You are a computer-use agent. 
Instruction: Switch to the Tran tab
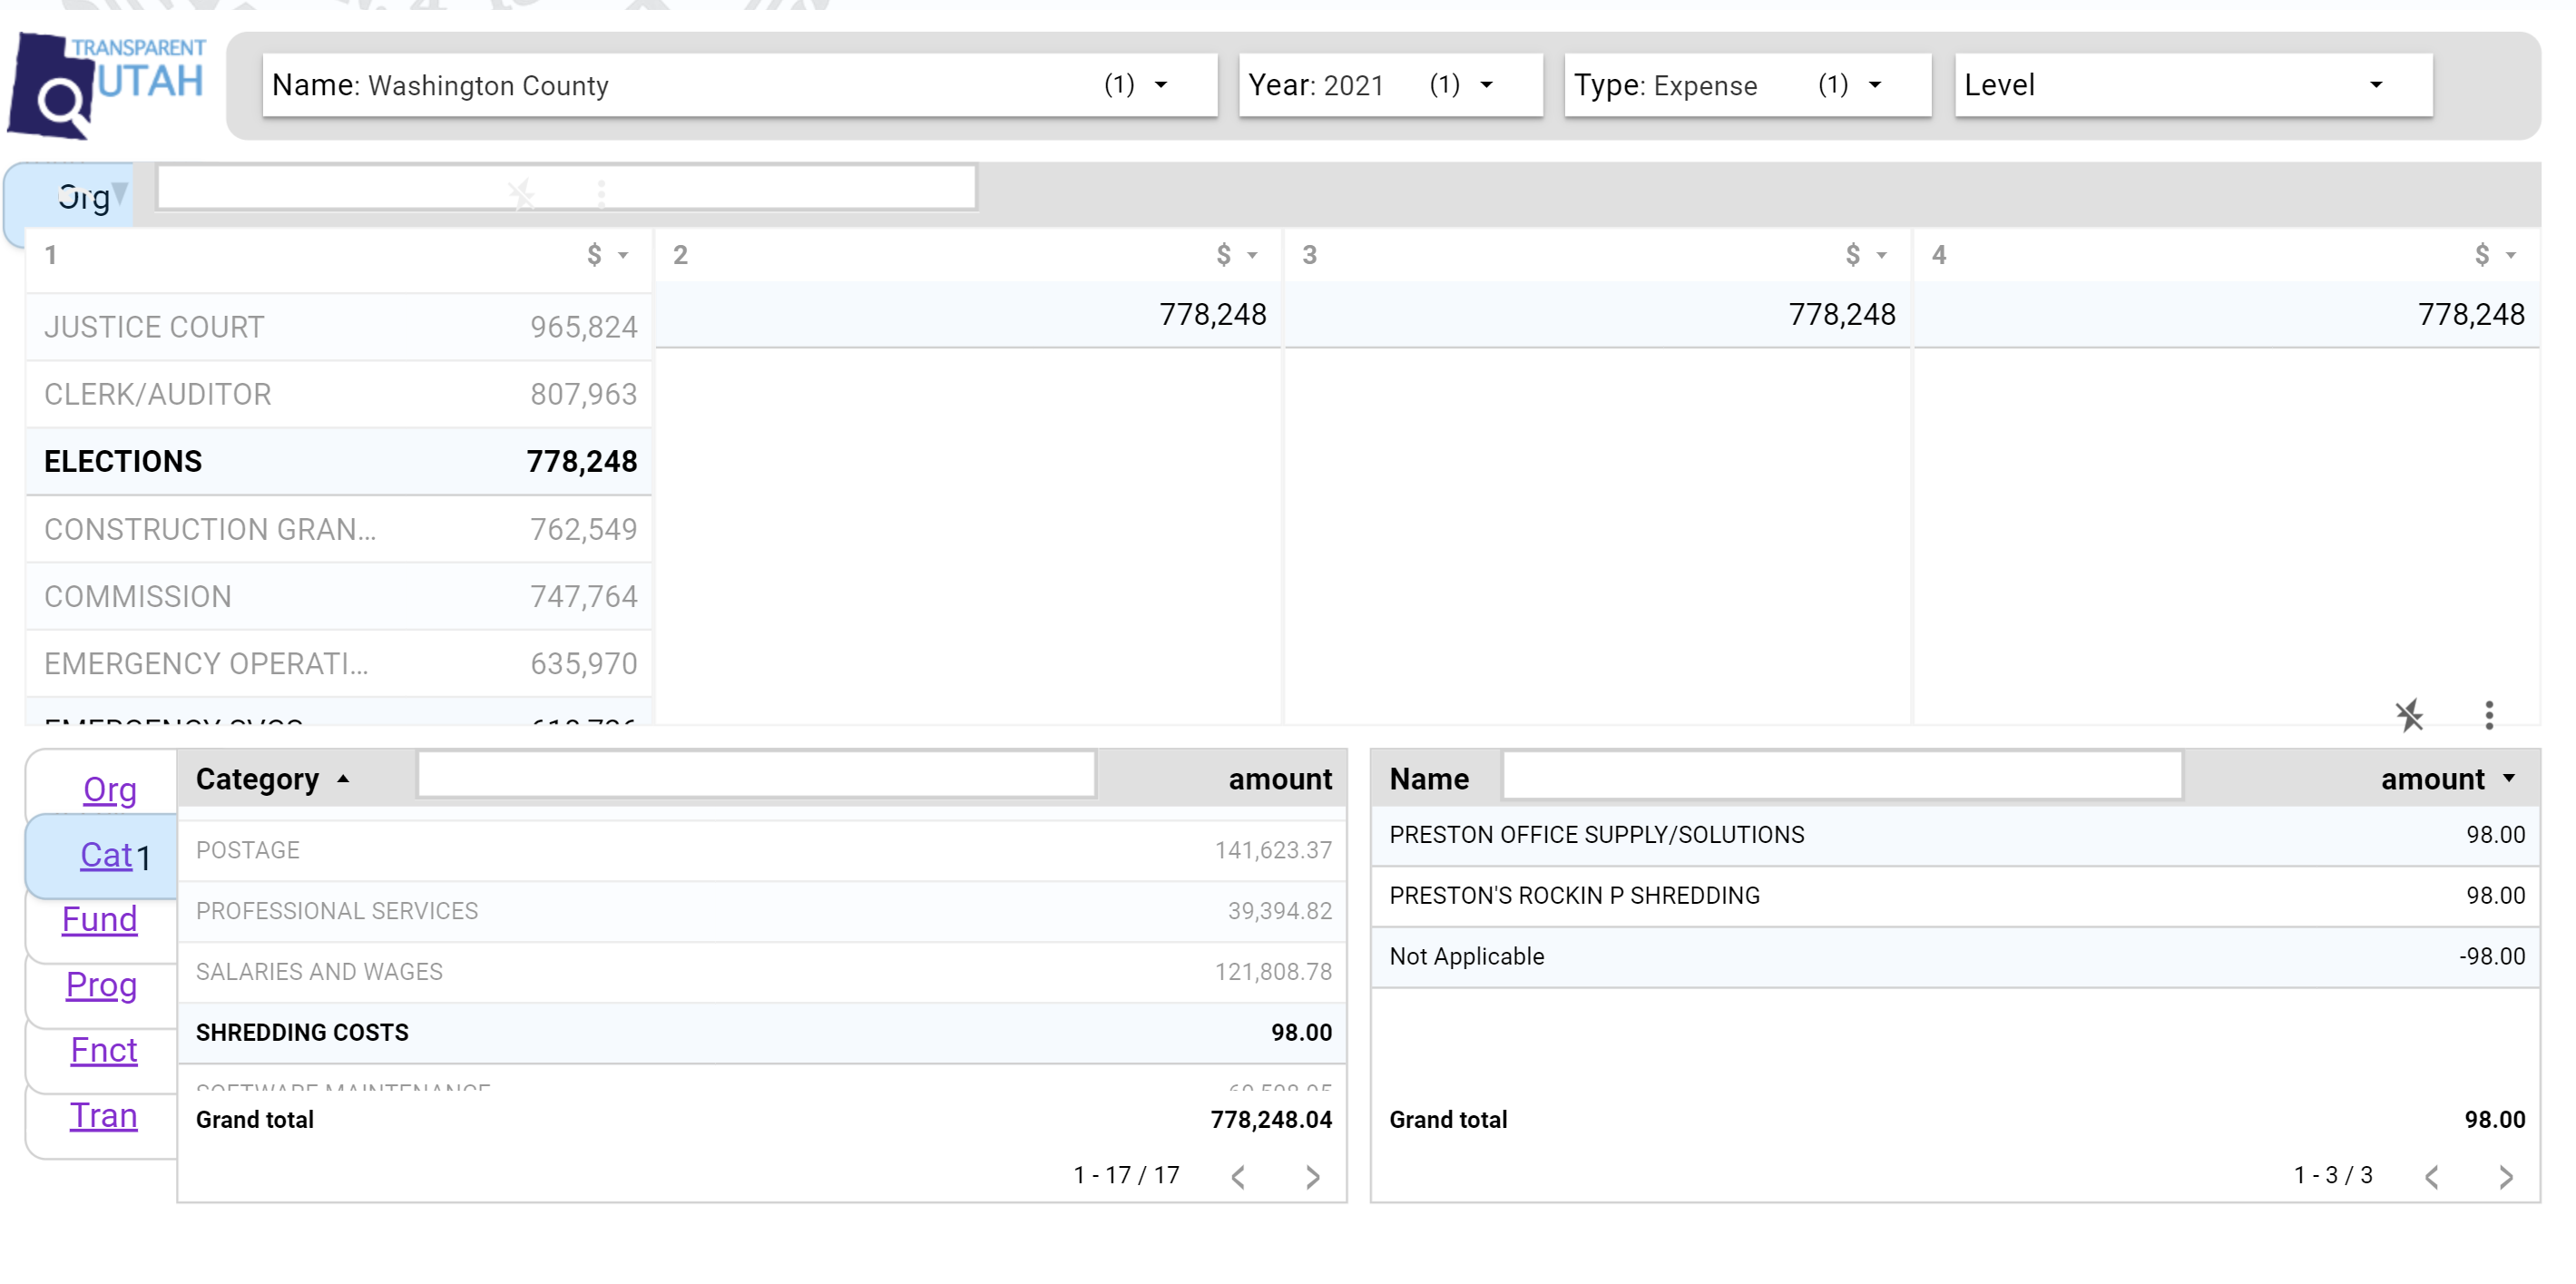click(103, 1116)
